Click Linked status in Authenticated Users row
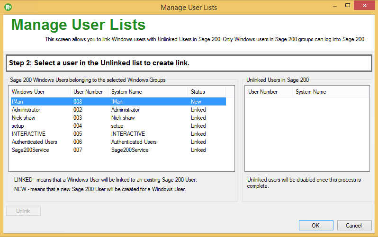Viewport: 378px width, 237px height. [198, 142]
